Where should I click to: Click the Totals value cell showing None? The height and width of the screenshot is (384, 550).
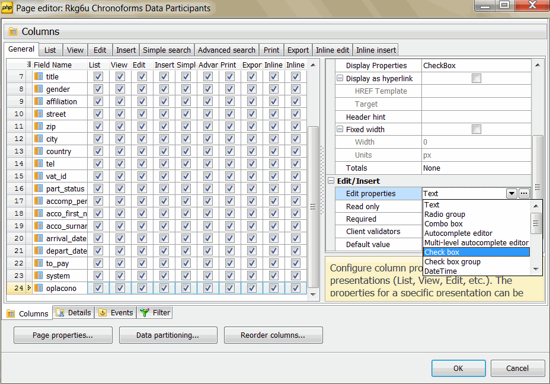coord(477,168)
